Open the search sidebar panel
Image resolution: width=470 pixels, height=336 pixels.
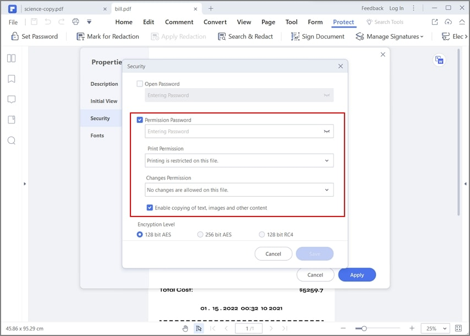coord(12,140)
